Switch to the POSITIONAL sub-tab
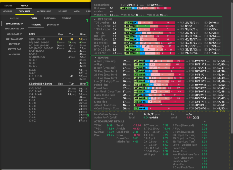 50,18
